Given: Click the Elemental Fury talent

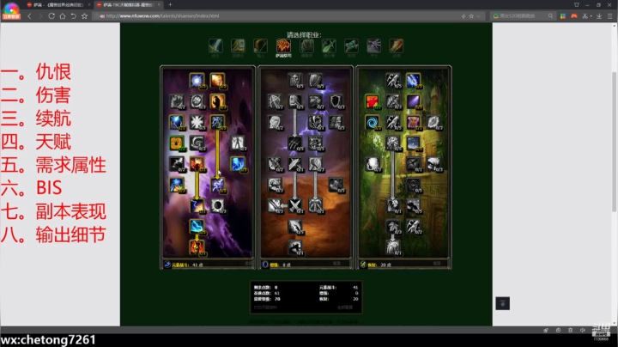Looking at the screenshot, I should (x=197, y=164).
